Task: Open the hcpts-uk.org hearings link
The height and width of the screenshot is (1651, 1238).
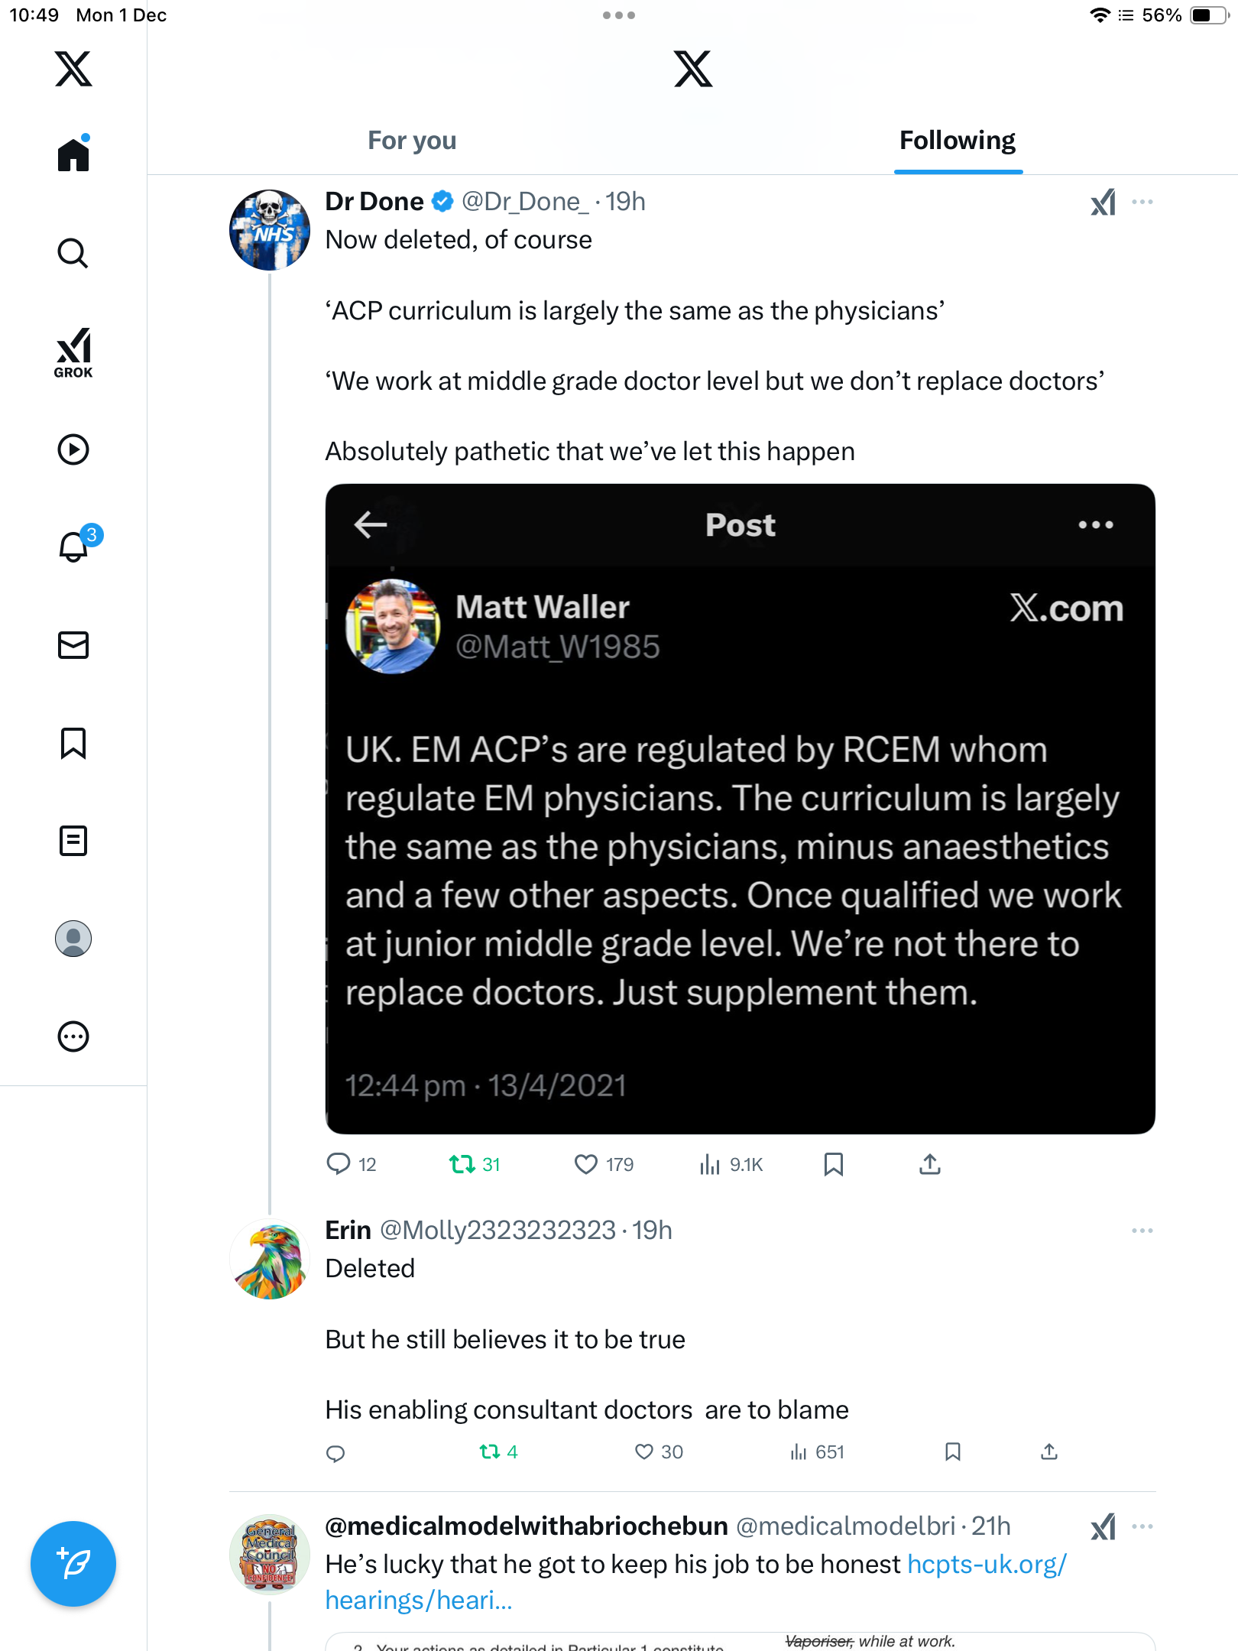Action: (x=986, y=1565)
